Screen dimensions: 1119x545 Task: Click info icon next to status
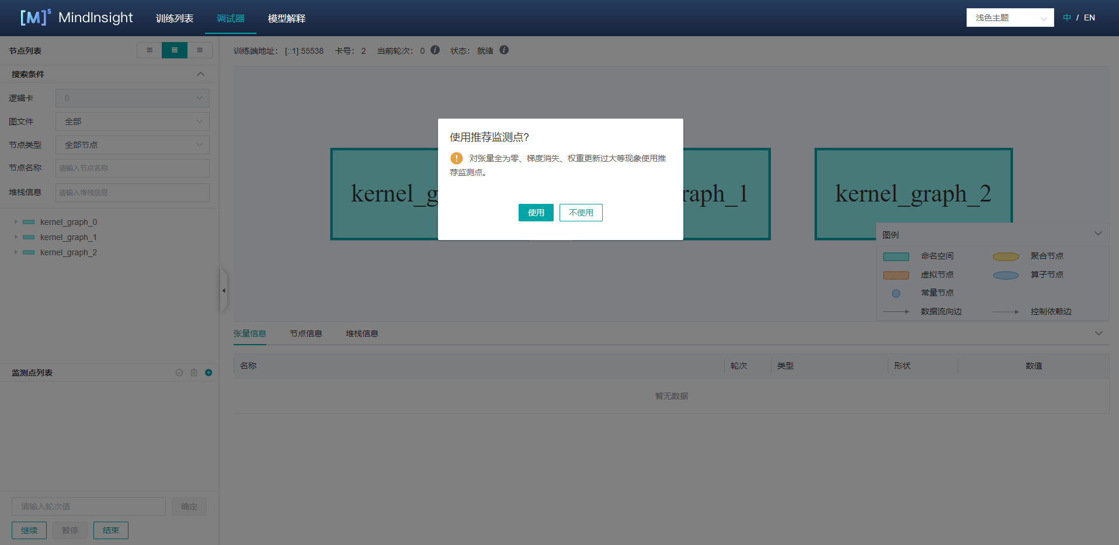pyautogui.click(x=504, y=50)
